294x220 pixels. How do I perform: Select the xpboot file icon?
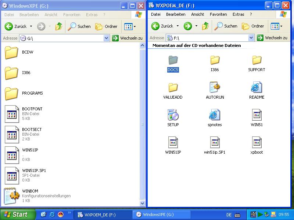(x=257, y=142)
